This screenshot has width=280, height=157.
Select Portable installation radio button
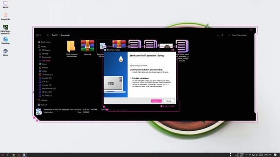pyautogui.click(x=131, y=78)
